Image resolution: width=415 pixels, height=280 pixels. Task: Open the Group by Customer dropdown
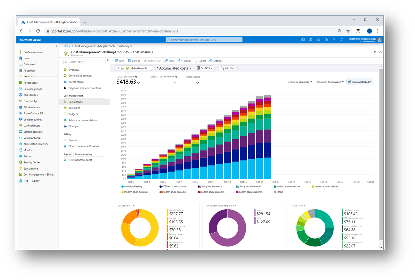click(300, 82)
